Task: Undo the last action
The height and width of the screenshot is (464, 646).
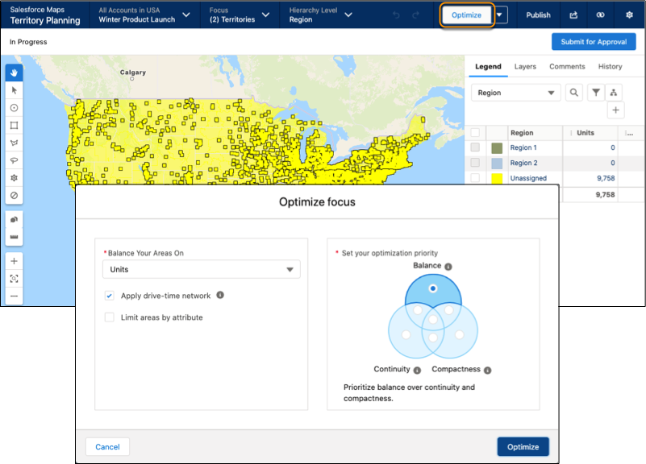Action: coord(396,15)
